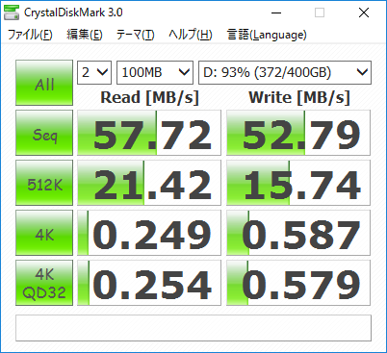
Task: Start the 512K benchmark test
Action: coord(44,183)
